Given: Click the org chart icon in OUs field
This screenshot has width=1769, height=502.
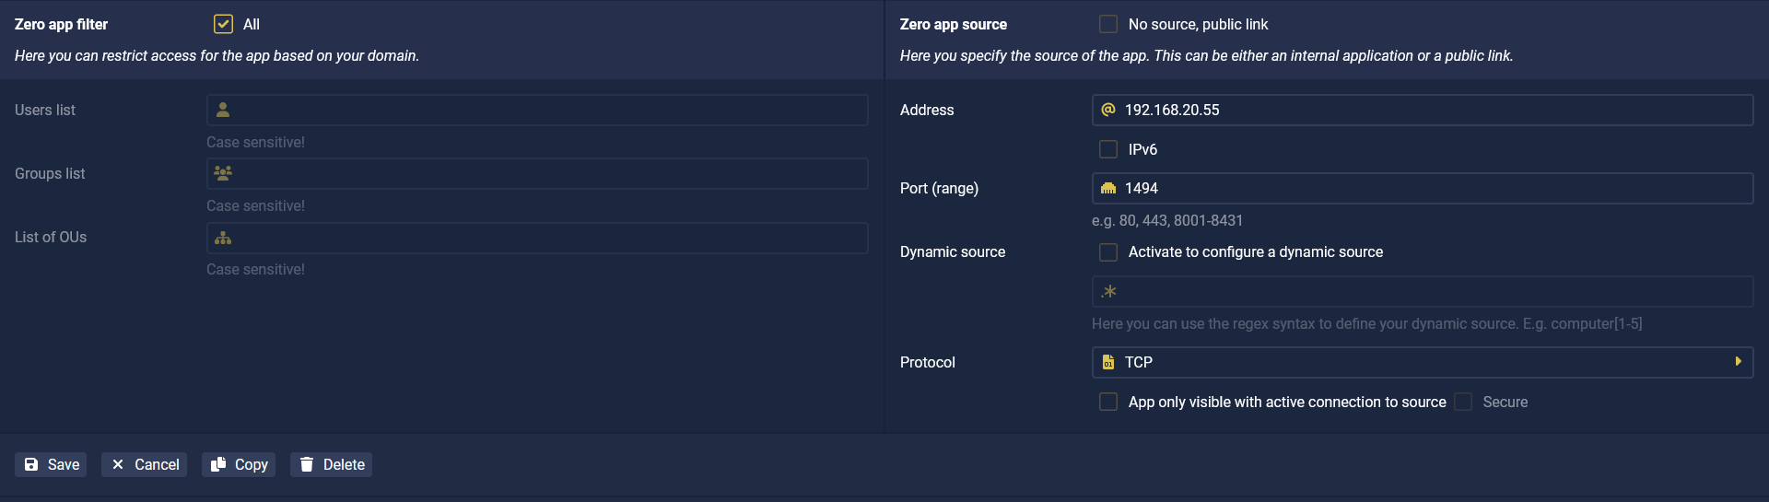Looking at the screenshot, I should tap(223, 238).
